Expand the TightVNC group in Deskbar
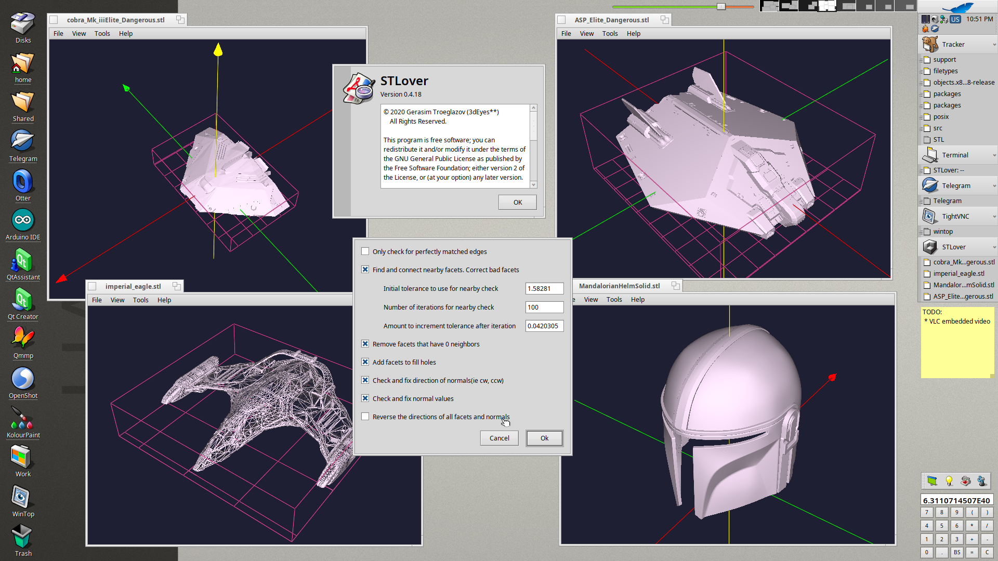Image resolution: width=998 pixels, height=561 pixels. click(x=994, y=217)
